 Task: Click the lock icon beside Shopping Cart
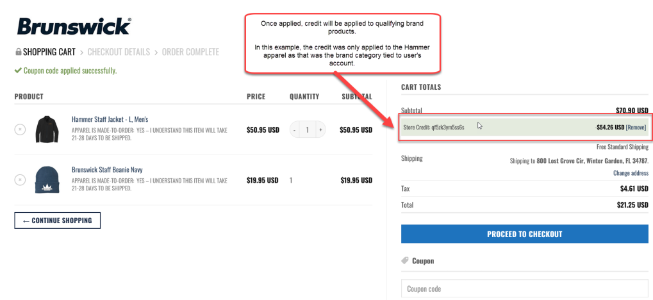click(x=19, y=52)
